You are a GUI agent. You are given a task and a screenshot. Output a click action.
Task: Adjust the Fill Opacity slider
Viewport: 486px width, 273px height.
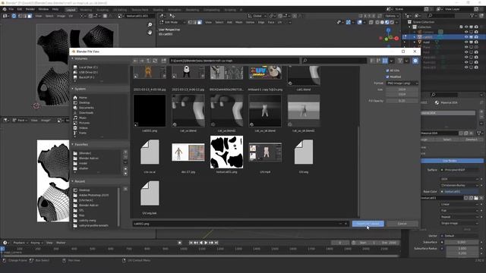tap(402, 101)
